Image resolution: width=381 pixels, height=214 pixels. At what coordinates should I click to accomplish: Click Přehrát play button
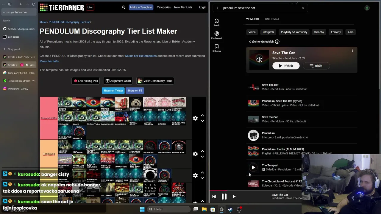click(286, 66)
